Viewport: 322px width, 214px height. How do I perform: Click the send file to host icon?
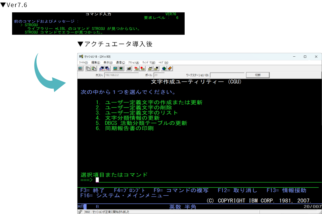(x=101, y=68)
